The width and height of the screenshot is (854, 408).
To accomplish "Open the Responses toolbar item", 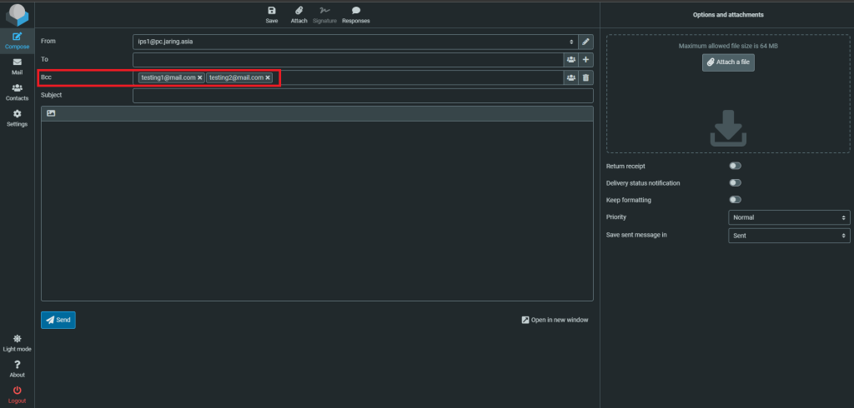I will [355, 14].
